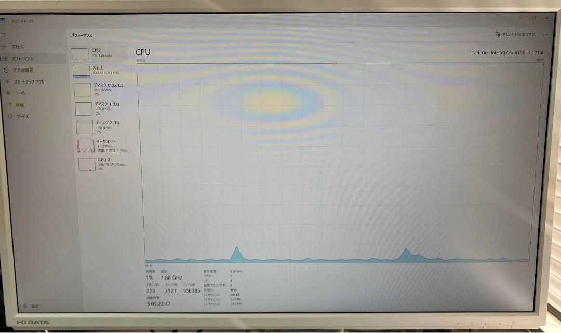Go to スタートアップ アプリ page
This screenshot has height=333, width=561.
(x=29, y=82)
